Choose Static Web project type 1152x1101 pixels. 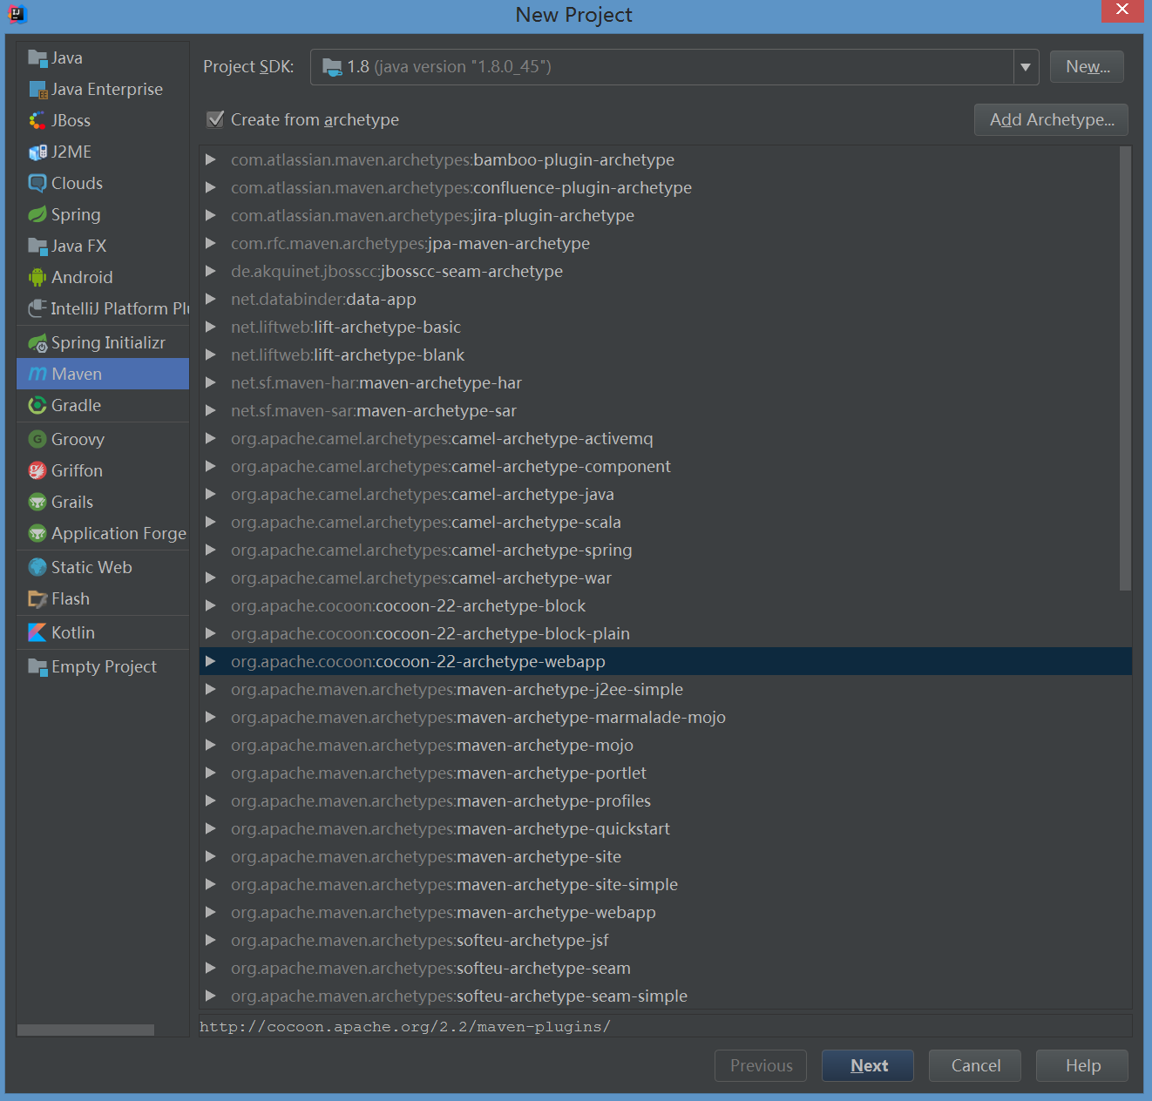tap(103, 568)
